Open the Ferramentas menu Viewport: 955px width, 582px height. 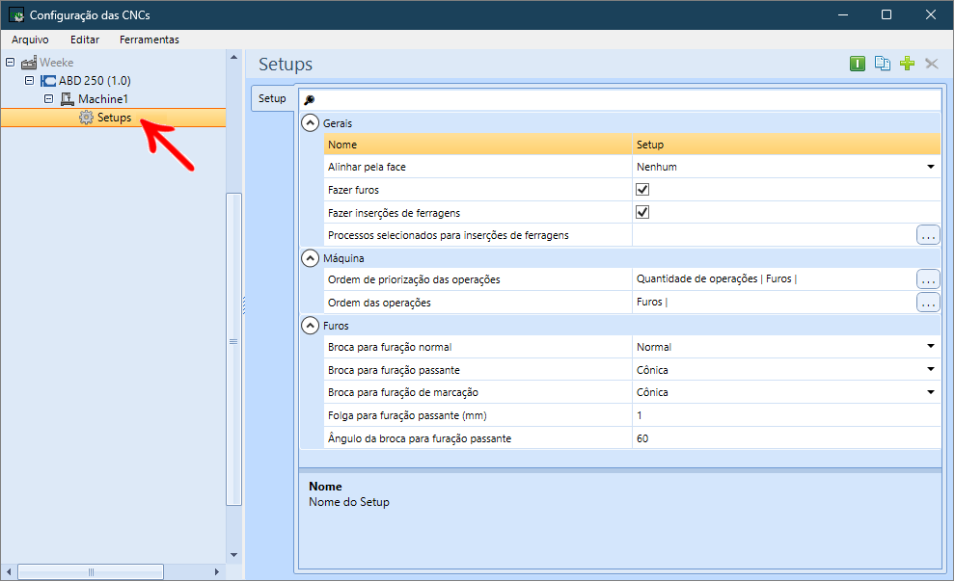pos(150,40)
